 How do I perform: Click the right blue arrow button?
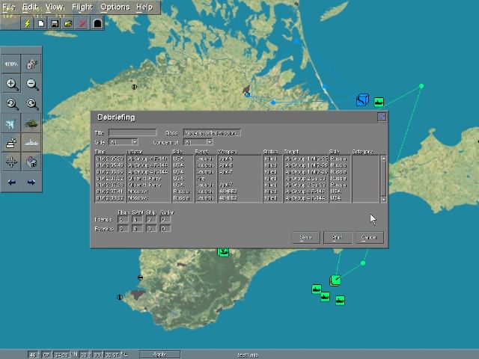coord(31,182)
